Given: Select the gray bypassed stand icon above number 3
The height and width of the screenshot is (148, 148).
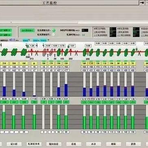Looking at the screenshot, I should click(45, 53).
